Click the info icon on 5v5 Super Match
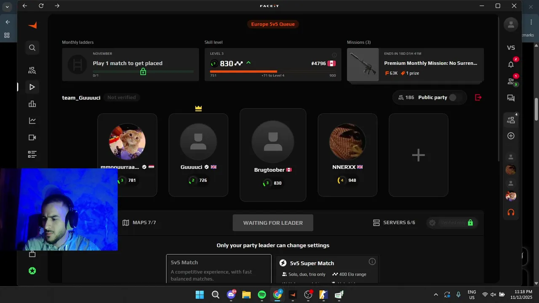 tap(372, 262)
